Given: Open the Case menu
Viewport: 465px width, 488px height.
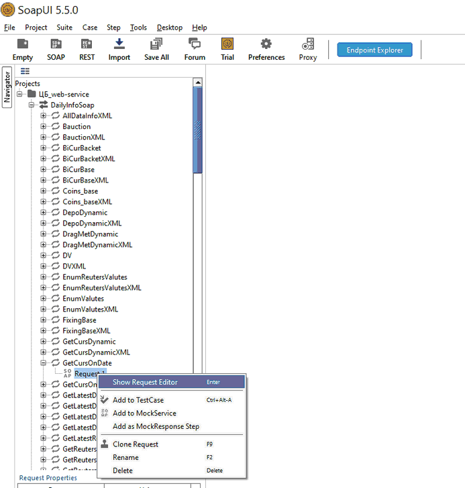Looking at the screenshot, I should click(90, 28).
